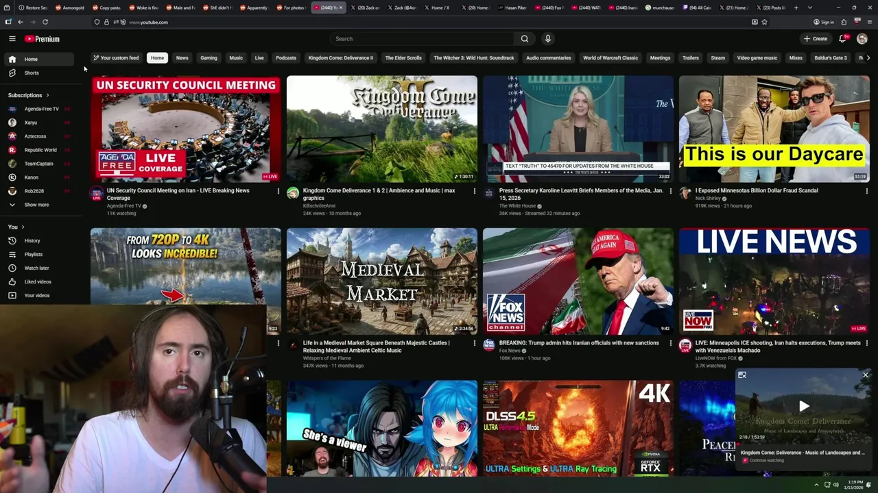The image size is (878, 493).
Task: Reload page with browser refresh button
Action: coord(45,22)
